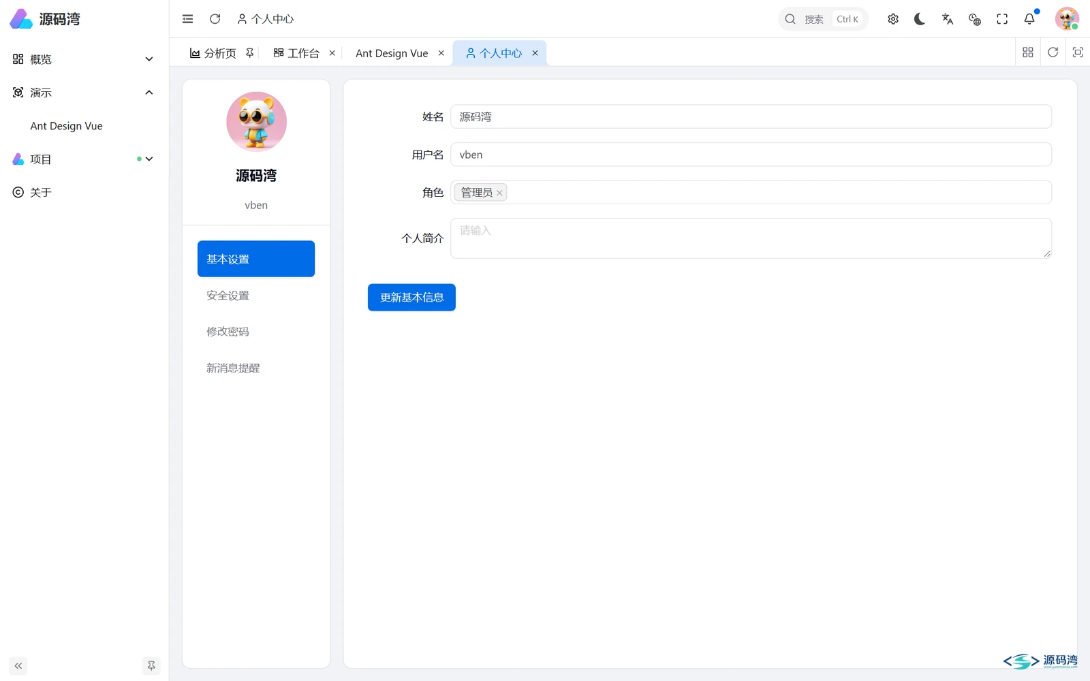Expand the 概览 sidebar menu
This screenshot has width=1090, height=681.
[84, 59]
